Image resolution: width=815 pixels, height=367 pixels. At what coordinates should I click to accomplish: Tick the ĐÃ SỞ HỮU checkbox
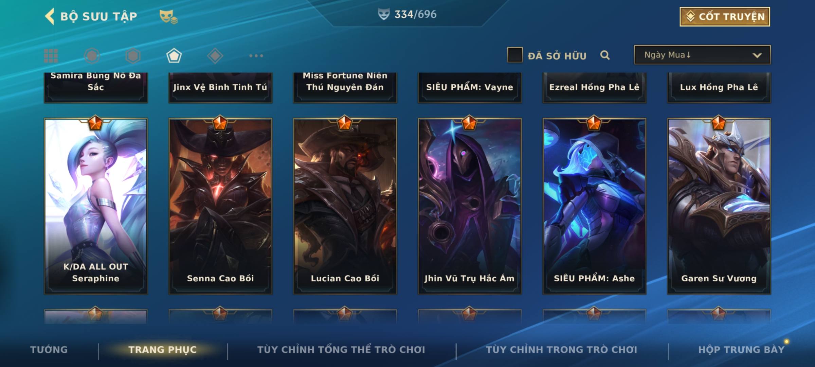515,55
